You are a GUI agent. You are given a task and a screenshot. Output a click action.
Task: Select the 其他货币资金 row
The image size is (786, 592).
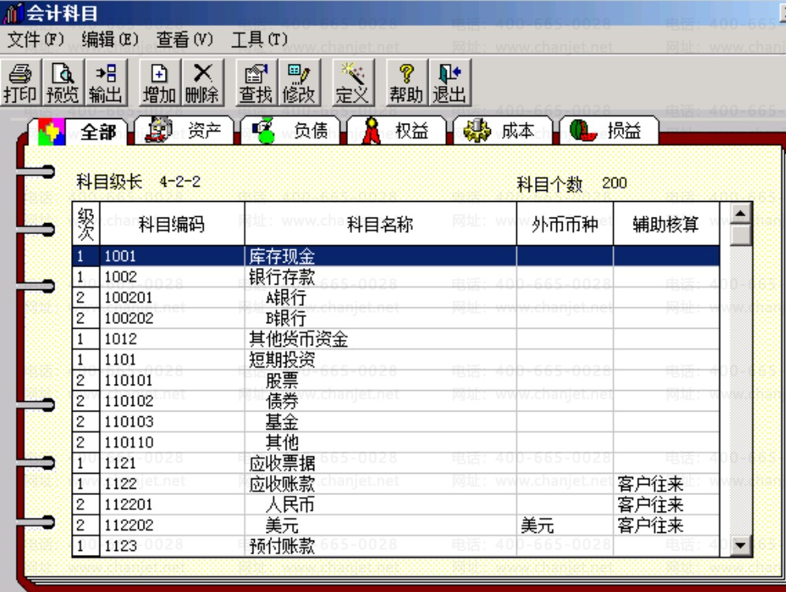396,339
